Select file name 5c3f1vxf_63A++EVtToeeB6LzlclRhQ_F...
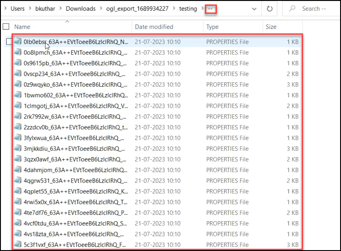 point(75,244)
